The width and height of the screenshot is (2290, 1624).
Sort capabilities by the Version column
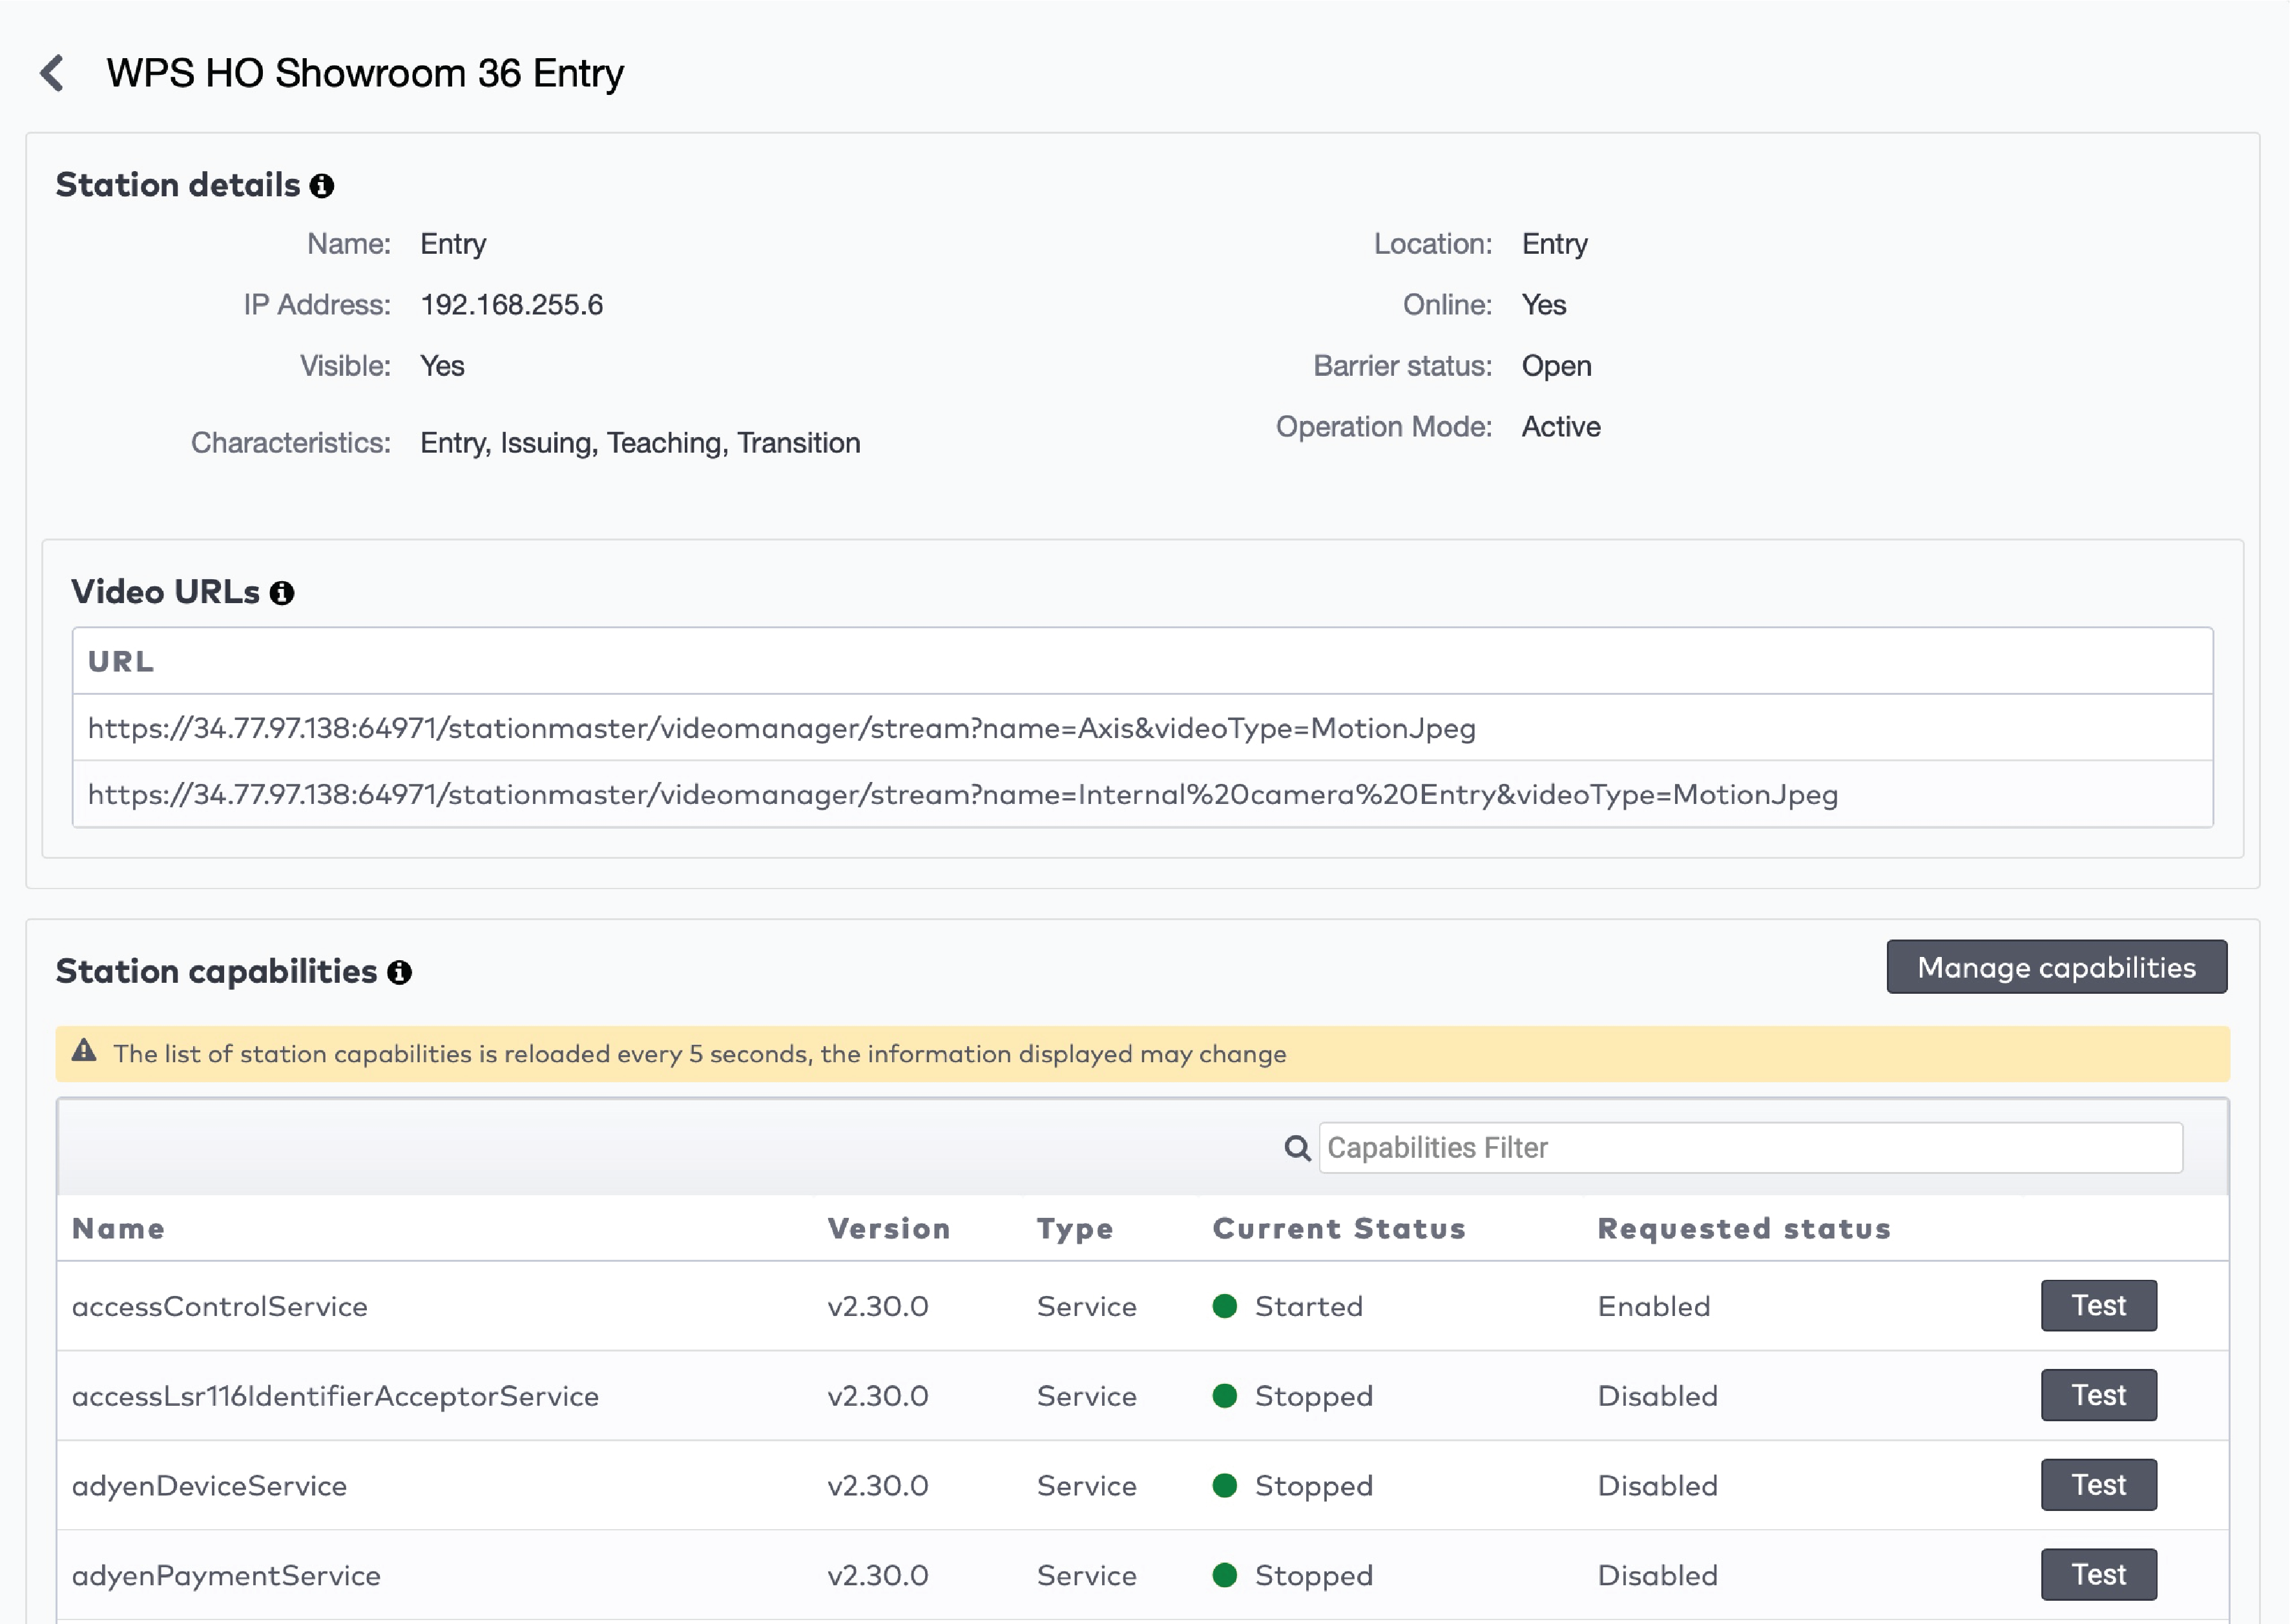[886, 1228]
